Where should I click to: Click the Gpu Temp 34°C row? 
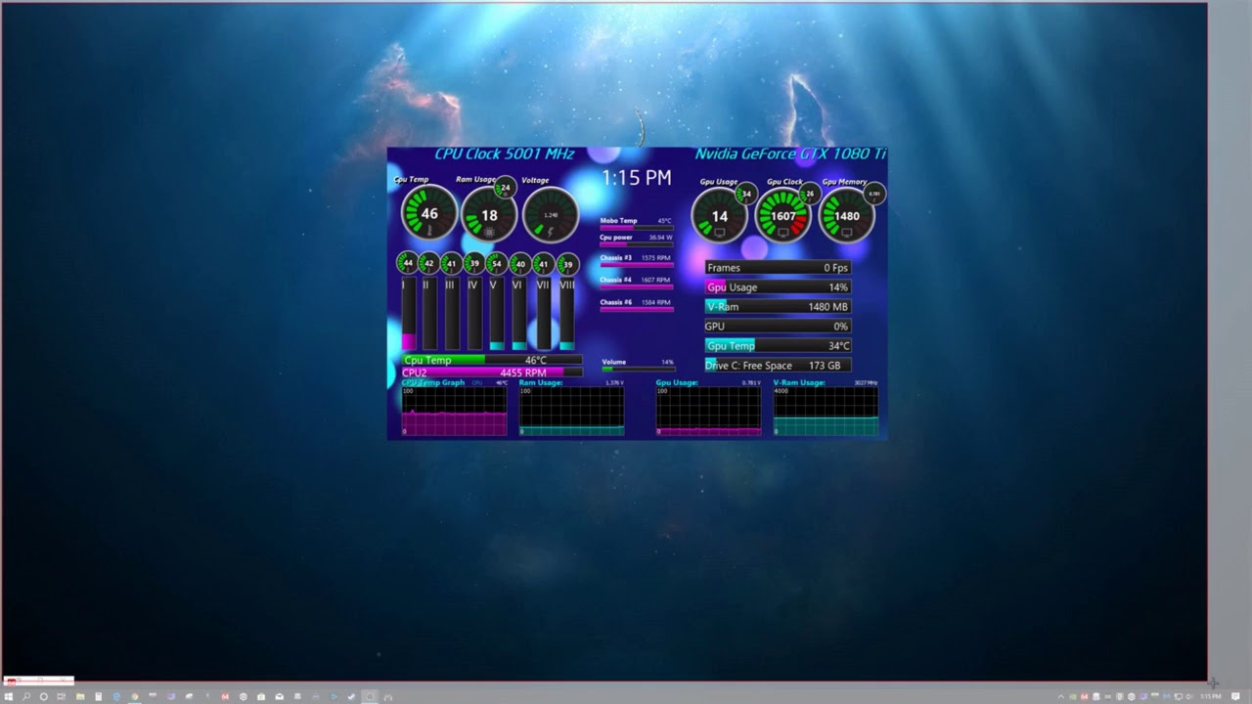coord(778,346)
